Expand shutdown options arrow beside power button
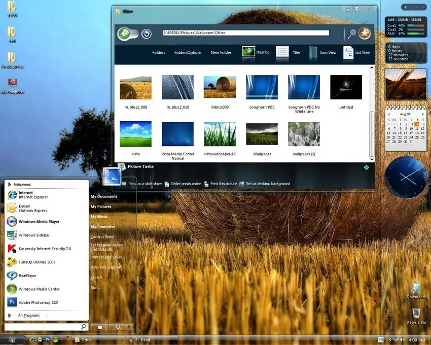431x345 pixels. tap(130, 327)
